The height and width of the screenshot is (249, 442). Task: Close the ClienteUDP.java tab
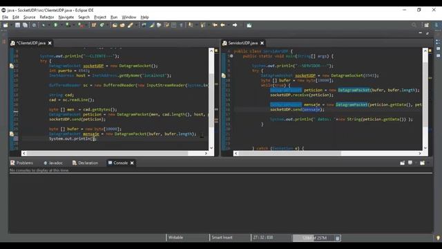click(x=50, y=43)
